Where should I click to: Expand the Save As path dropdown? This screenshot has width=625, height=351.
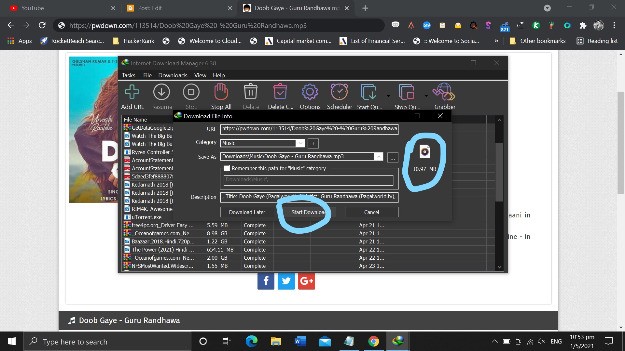point(379,157)
